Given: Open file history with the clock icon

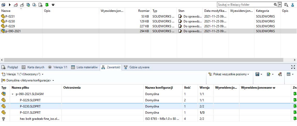Looking at the screenshot, I should (34, 4).
